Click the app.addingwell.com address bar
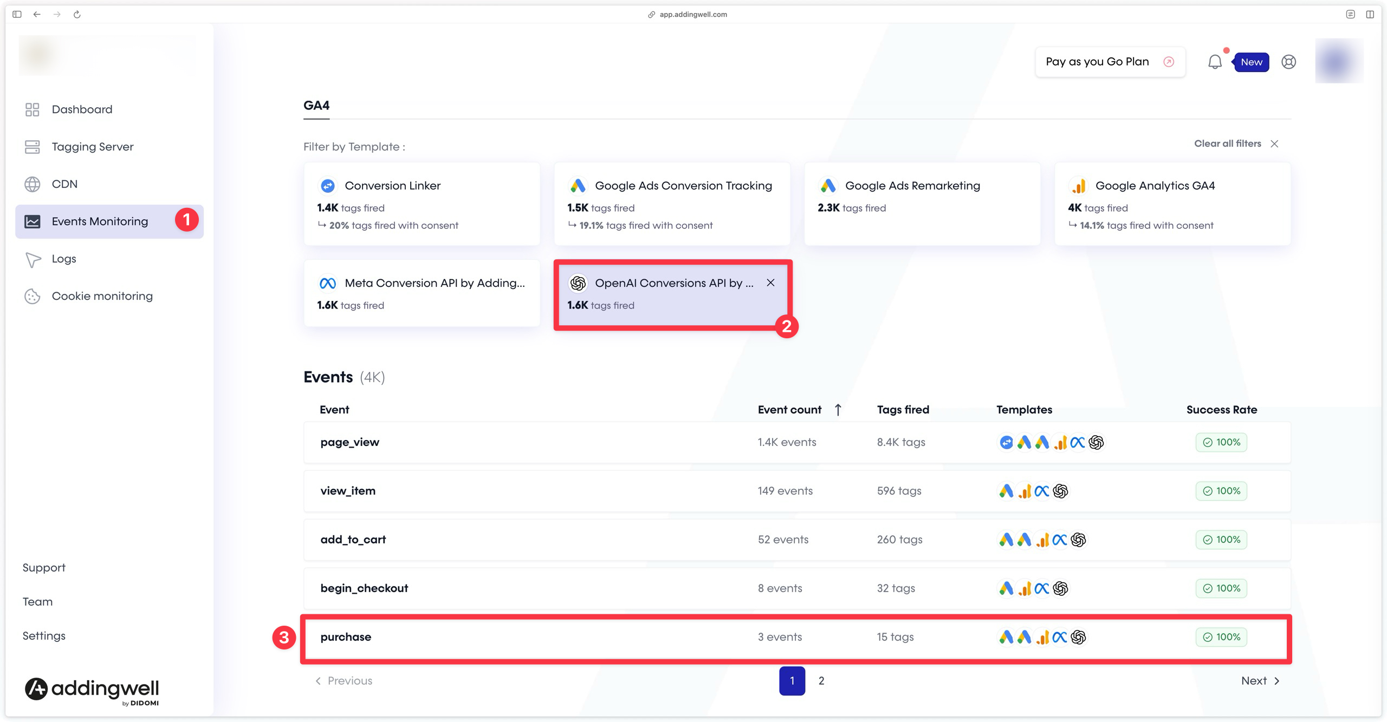This screenshot has width=1387, height=722. pos(688,15)
